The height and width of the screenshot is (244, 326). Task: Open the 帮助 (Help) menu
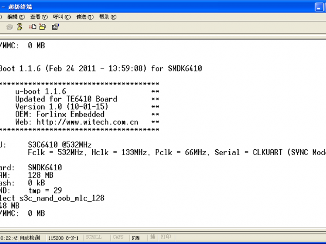coord(108,17)
